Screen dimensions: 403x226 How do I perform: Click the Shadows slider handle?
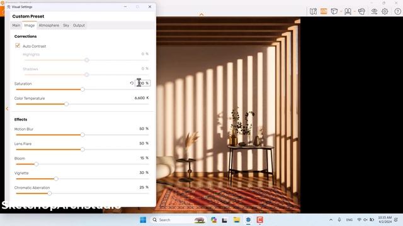pos(87,75)
